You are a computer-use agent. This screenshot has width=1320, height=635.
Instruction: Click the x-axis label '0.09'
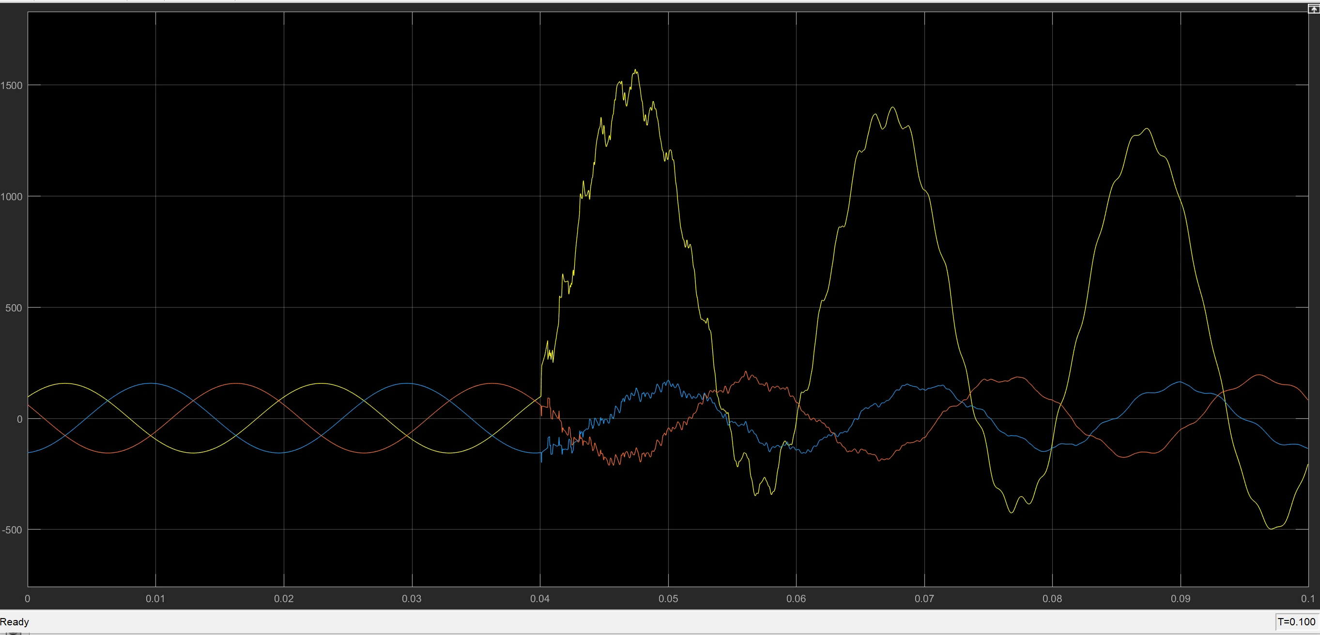[x=1181, y=599]
